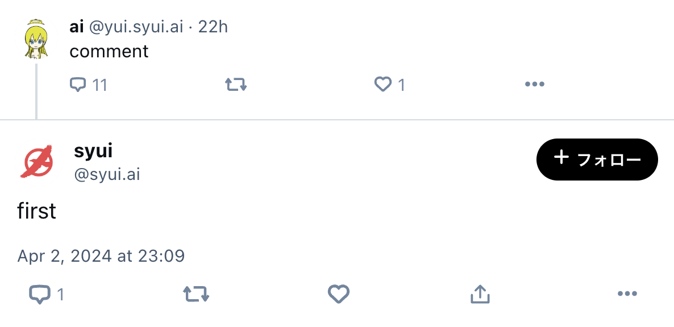The width and height of the screenshot is (674, 327).
Task: Click the display name "ai"
Action: click(x=77, y=27)
